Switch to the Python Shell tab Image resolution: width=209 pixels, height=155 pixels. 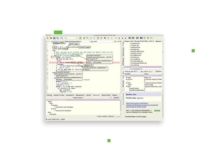pyautogui.click(x=106, y=95)
